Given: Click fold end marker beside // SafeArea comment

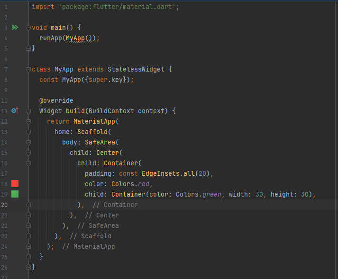Looking at the screenshot, I should pyautogui.click(x=28, y=225).
